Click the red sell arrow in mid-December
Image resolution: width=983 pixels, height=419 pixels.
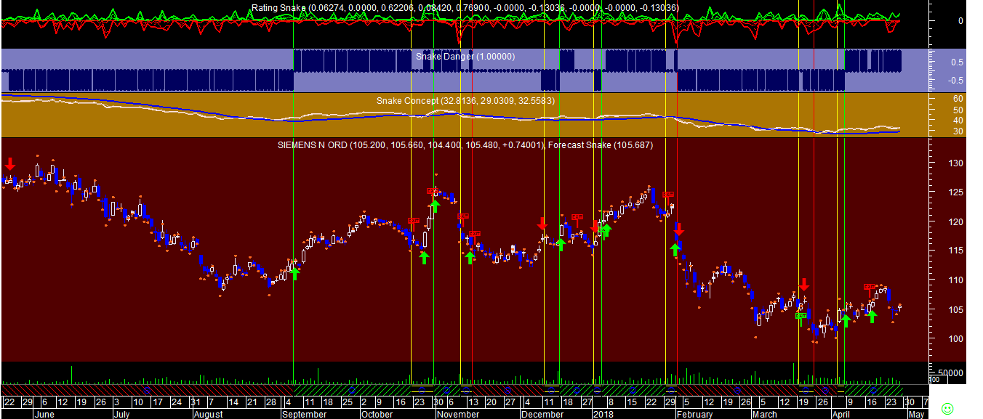pos(542,223)
